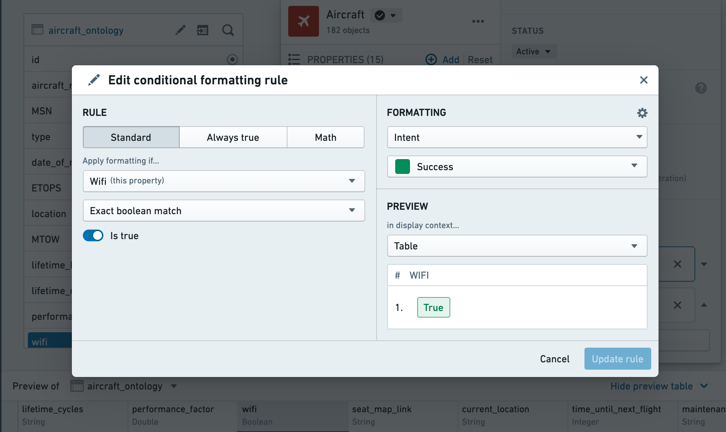Expand the Exact boolean match dropdown

(x=224, y=210)
